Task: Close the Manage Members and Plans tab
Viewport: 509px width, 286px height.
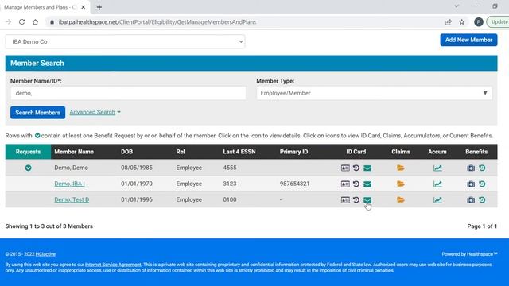Action: (83, 7)
